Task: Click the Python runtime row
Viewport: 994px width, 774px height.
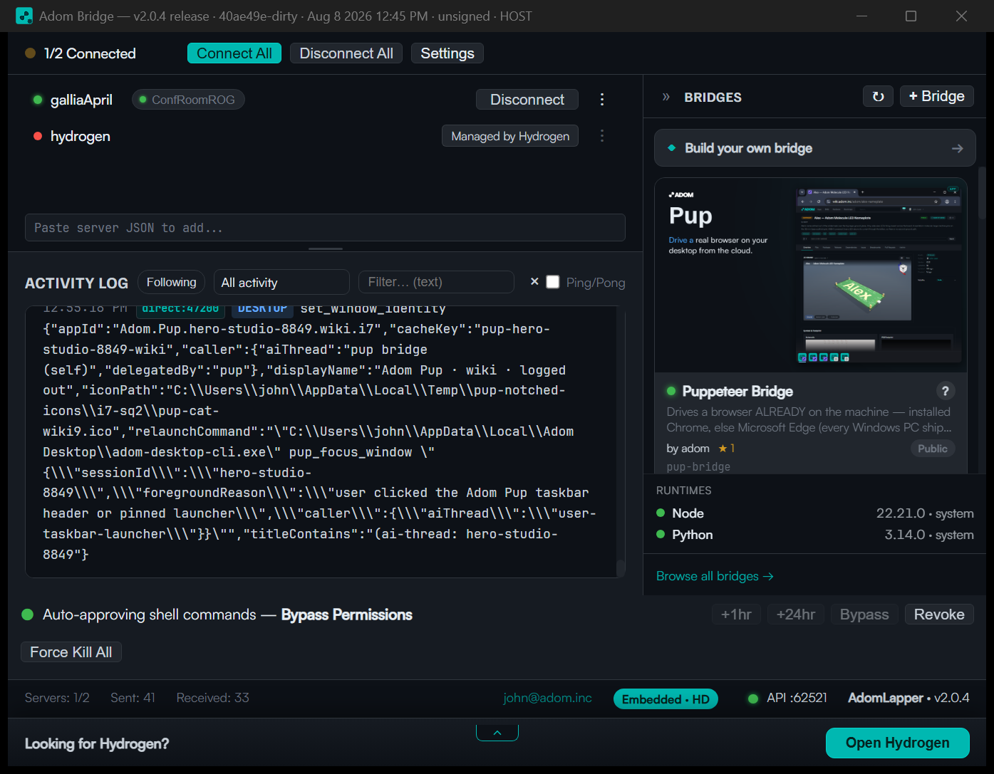Action: coord(814,535)
